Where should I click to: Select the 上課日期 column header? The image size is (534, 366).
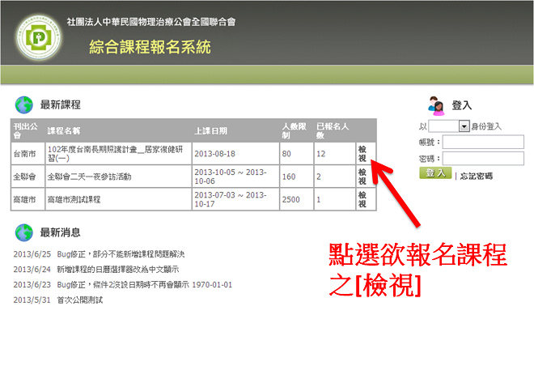tap(211, 130)
